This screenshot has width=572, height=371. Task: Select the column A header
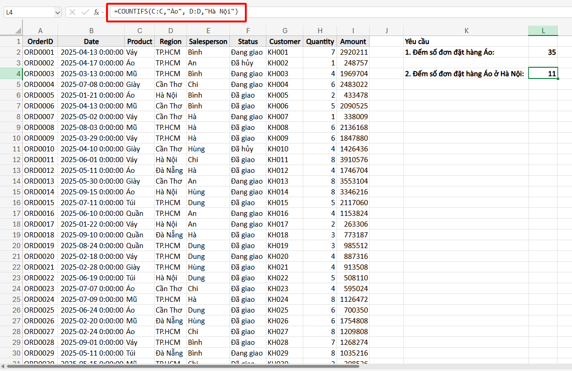tap(40, 30)
